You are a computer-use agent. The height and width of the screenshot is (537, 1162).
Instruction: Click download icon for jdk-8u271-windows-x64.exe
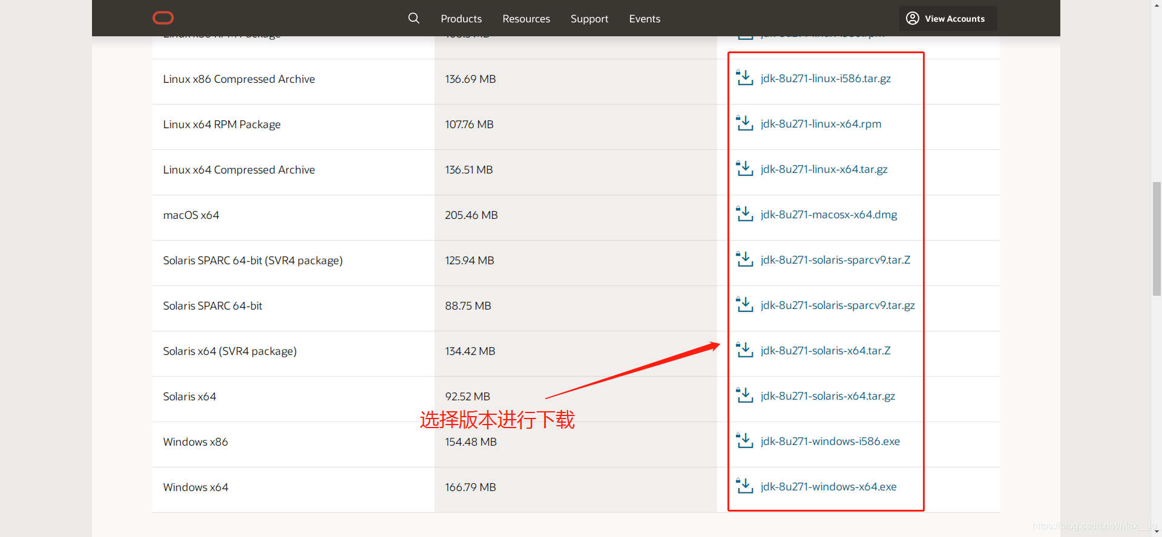[744, 486]
